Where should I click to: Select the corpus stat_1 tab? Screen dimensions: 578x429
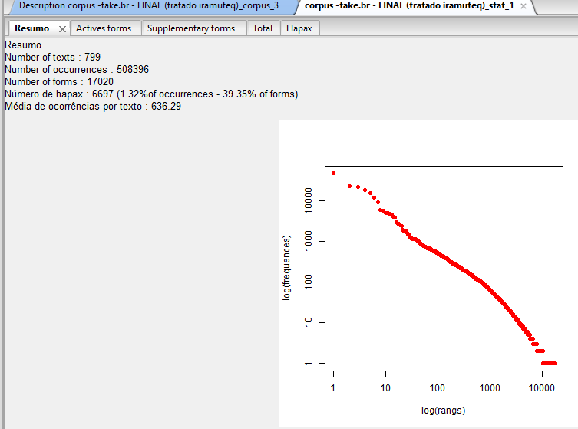(408, 5)
